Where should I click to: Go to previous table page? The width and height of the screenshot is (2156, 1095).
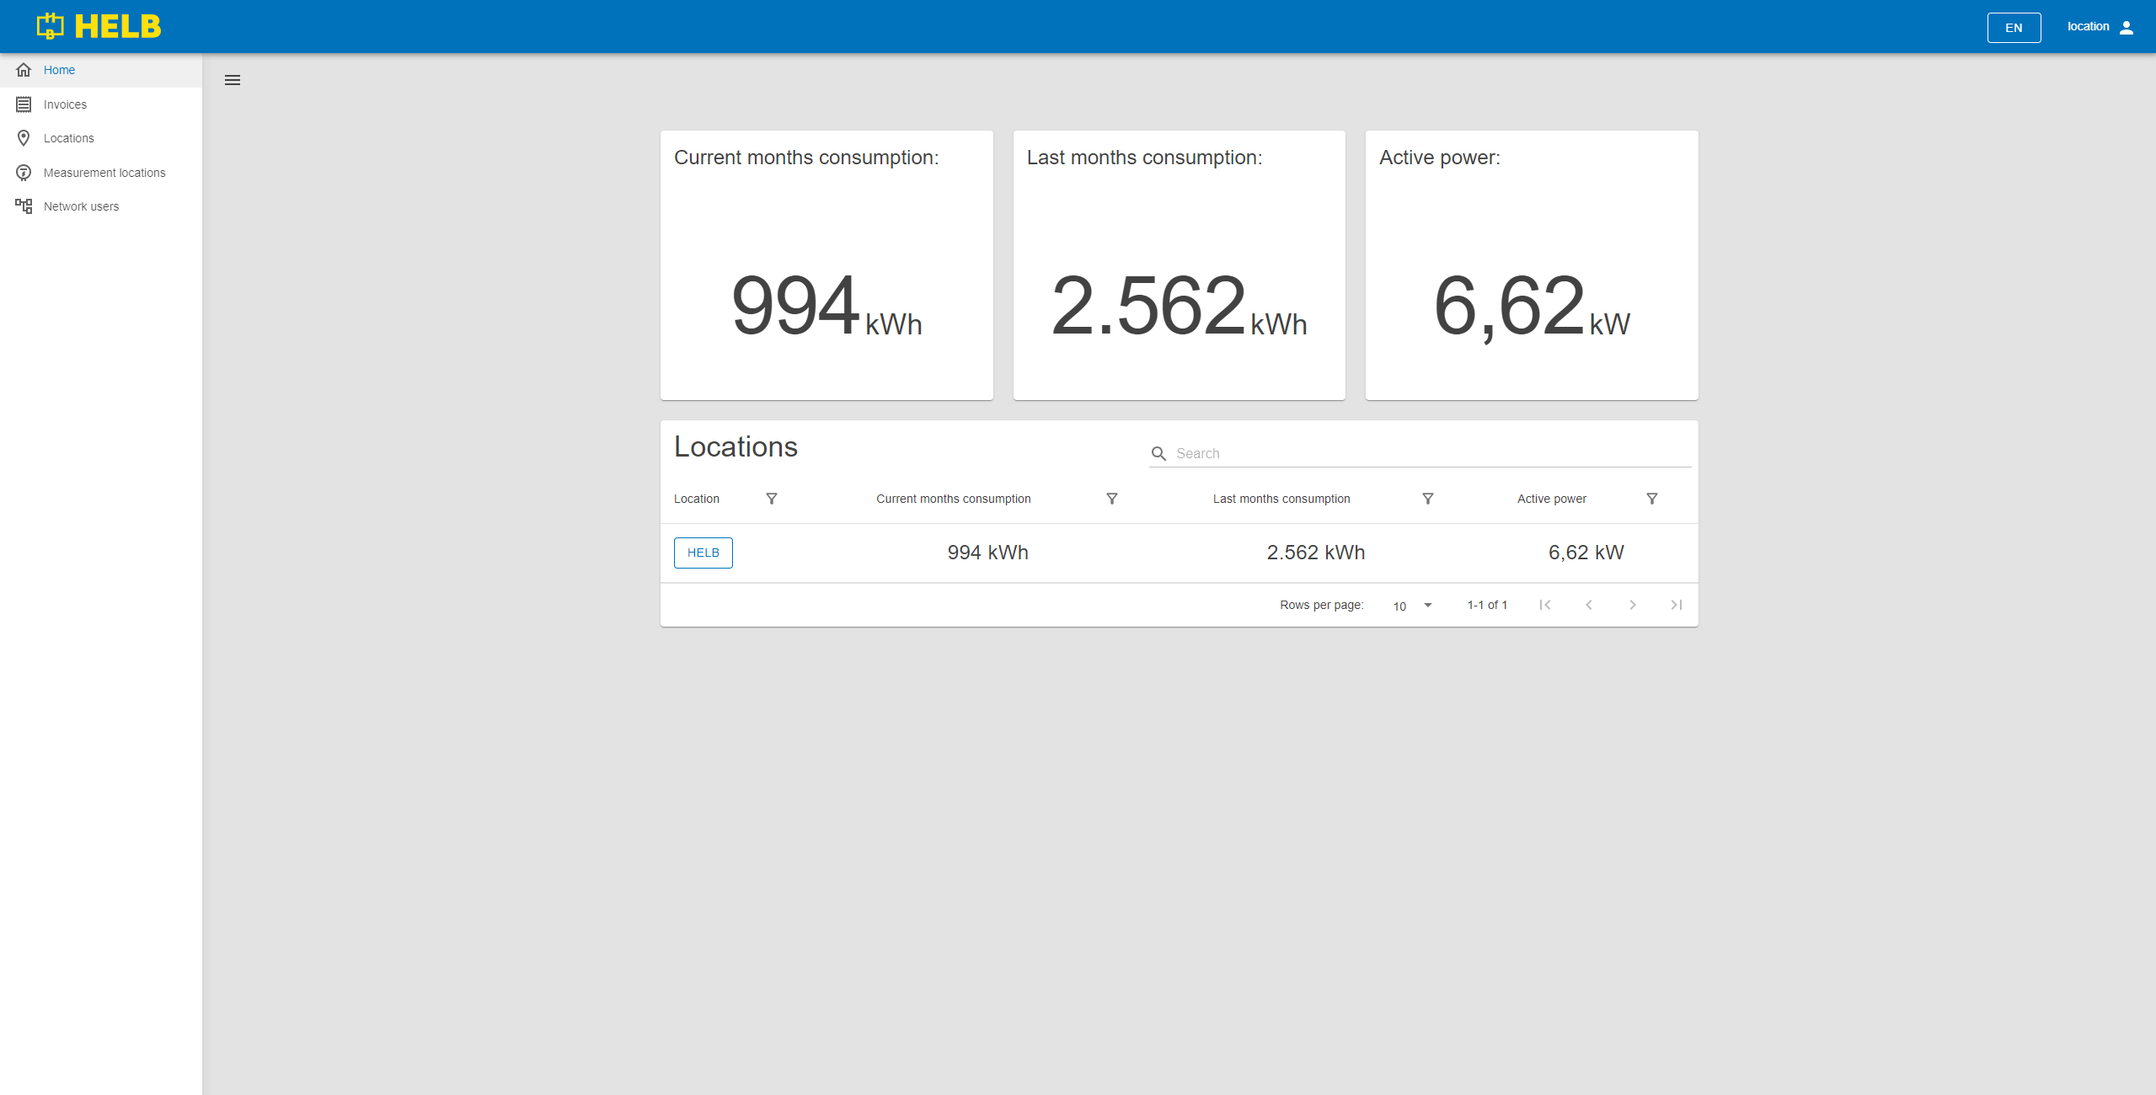[x=1589, y=605]
